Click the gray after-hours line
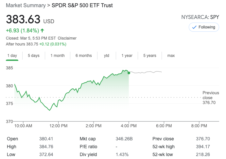This screenshot has height=159, width=226. click(147, 72)
